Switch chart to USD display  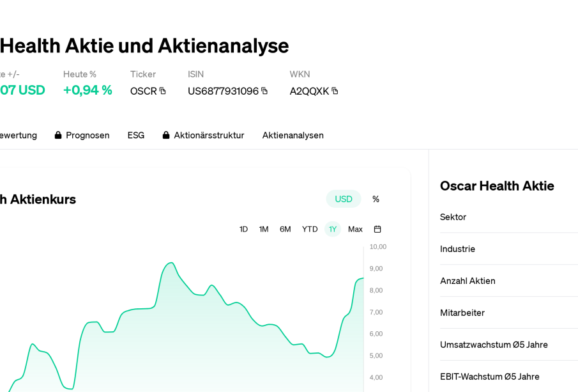point(344,199)
